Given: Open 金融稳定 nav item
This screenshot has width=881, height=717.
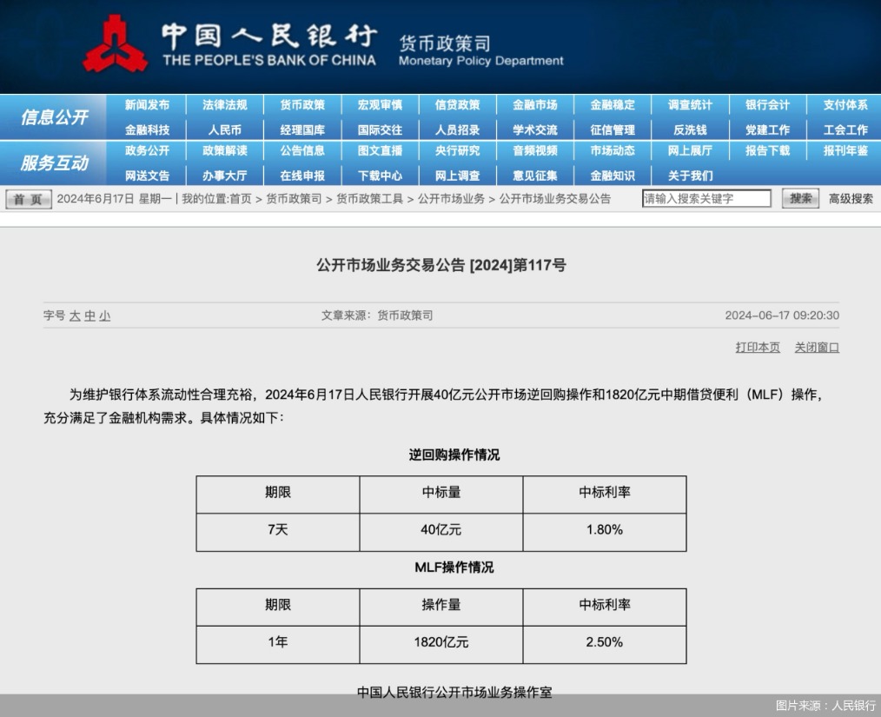Looking at the screenshot, I should pos(613,105).
